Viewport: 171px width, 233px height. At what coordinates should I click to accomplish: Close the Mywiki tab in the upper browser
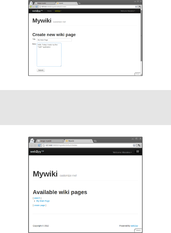(x=76, y=3)
